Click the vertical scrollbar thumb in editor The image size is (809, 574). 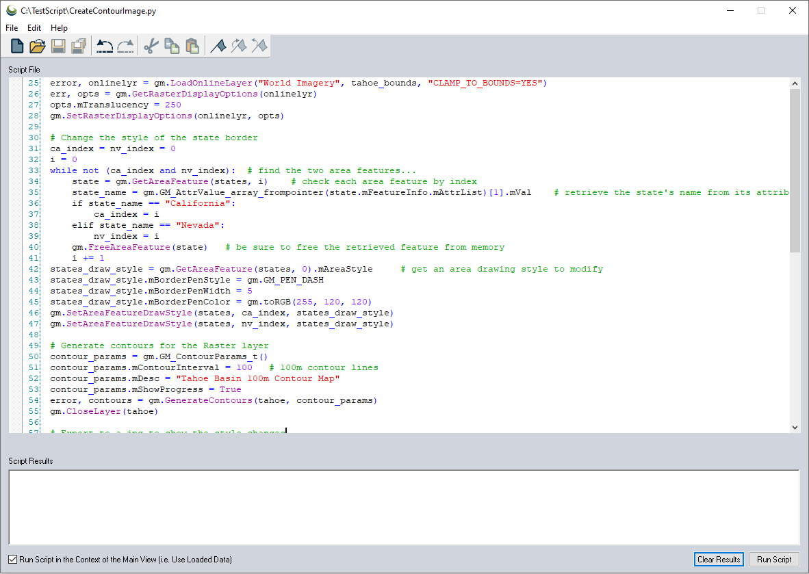point(795,170)
